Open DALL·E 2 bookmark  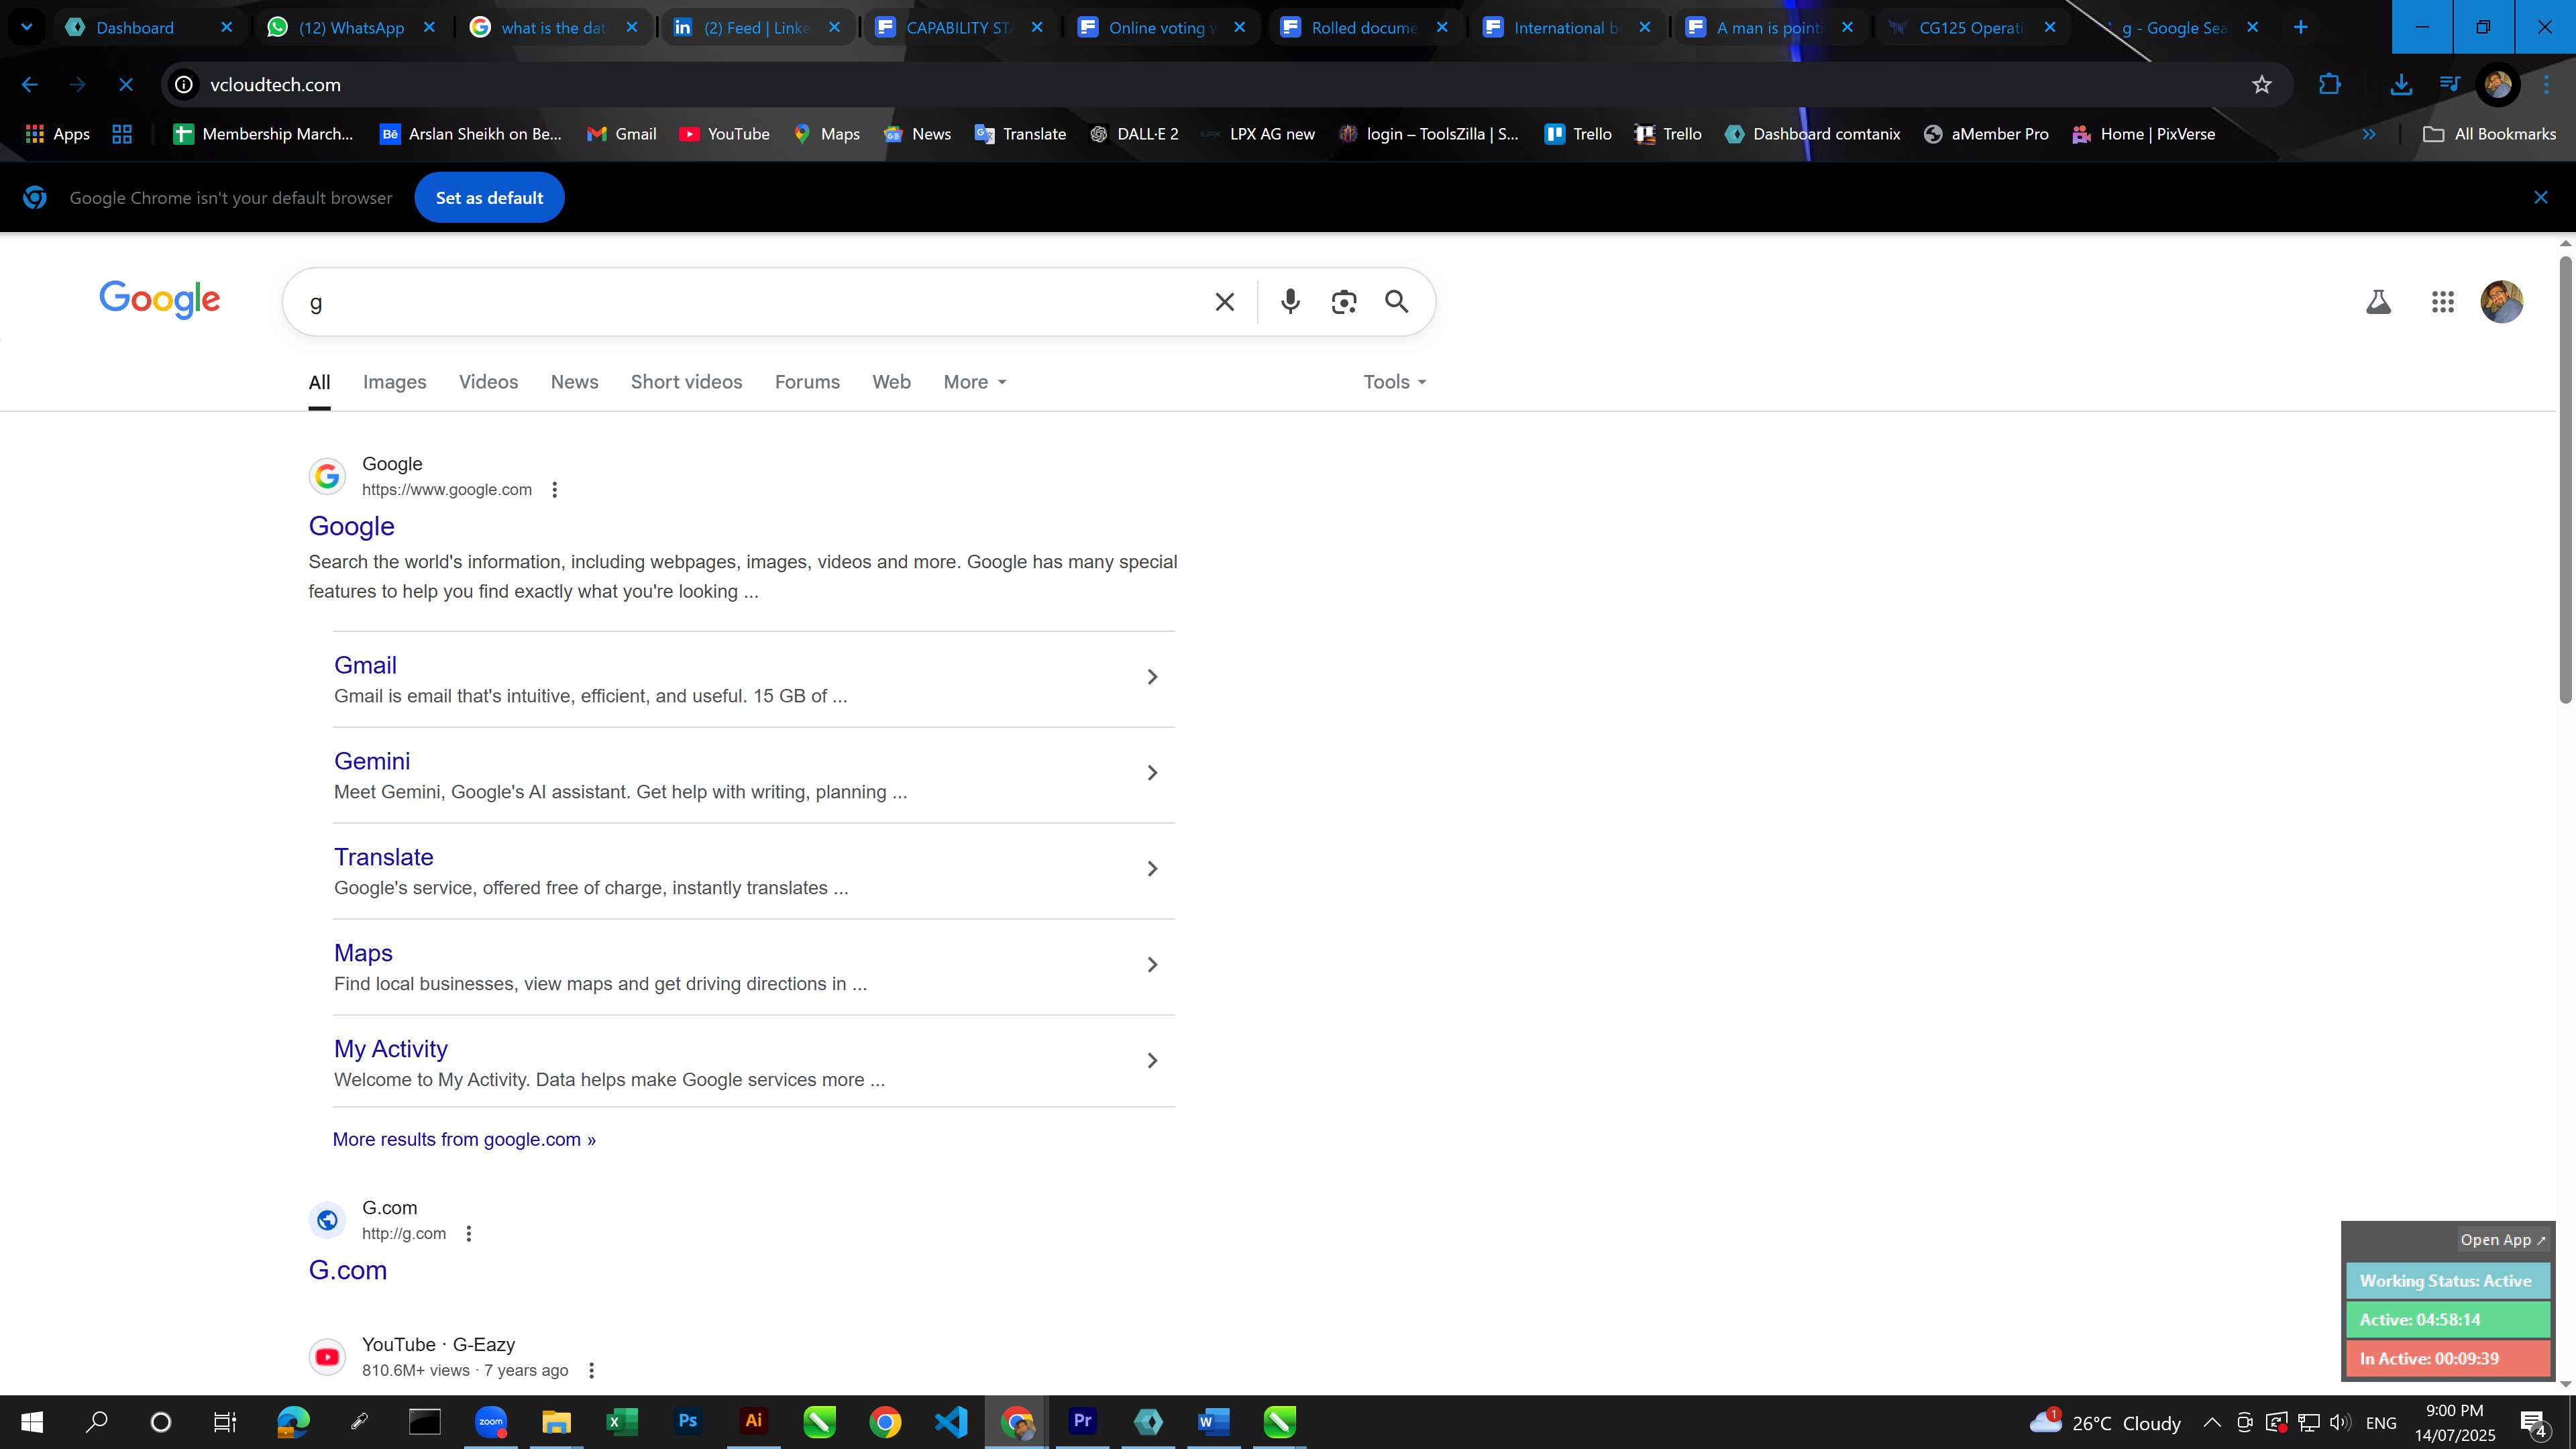click(x=1134, y=134)
